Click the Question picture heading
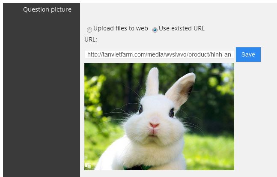Screen dimensions: 277x177 tap(48, 9)
